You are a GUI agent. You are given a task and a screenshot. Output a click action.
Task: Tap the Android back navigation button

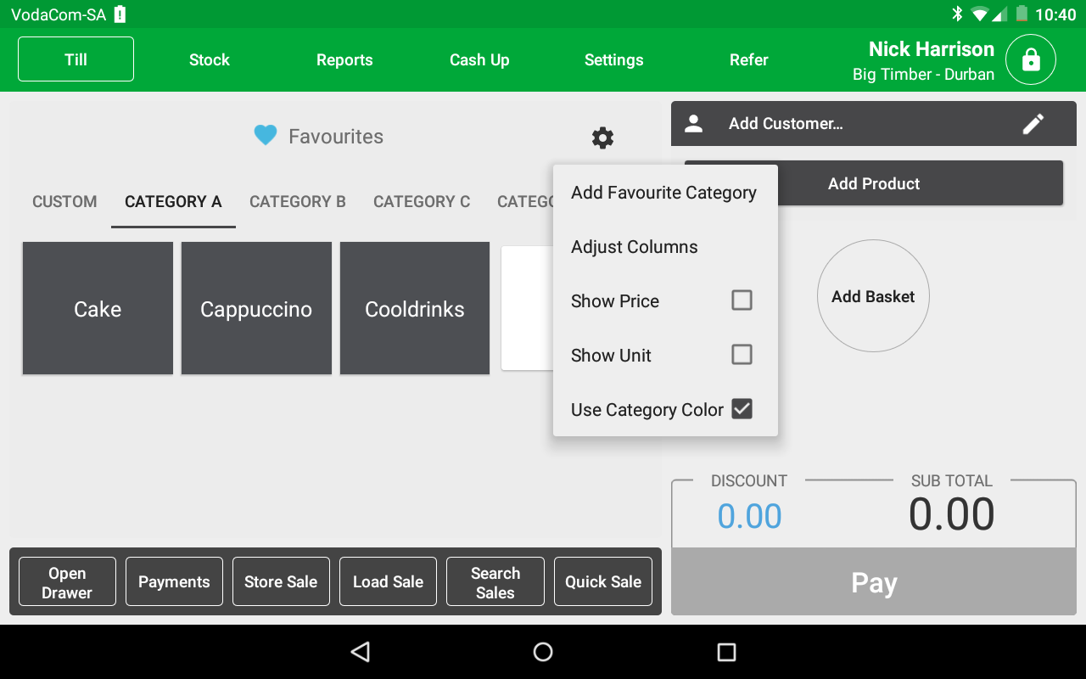pos(361,652)
